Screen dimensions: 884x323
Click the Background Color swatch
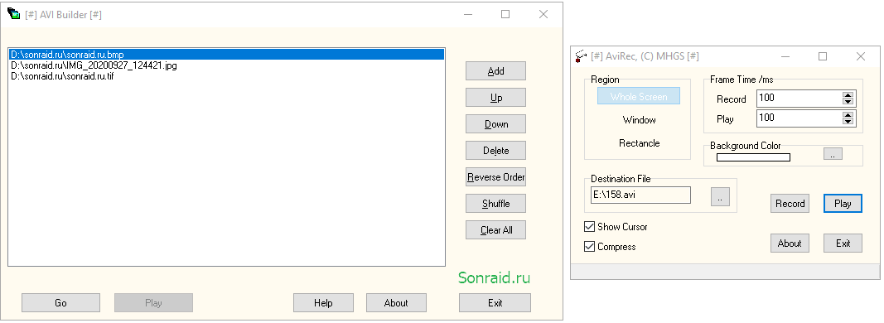click(753, 157)
